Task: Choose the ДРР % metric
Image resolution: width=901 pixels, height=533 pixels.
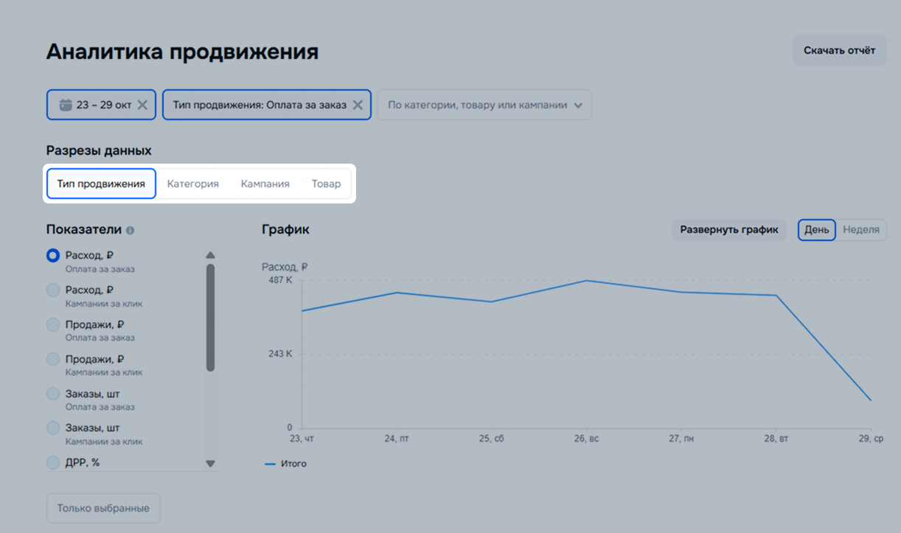Action: [53, 463]
